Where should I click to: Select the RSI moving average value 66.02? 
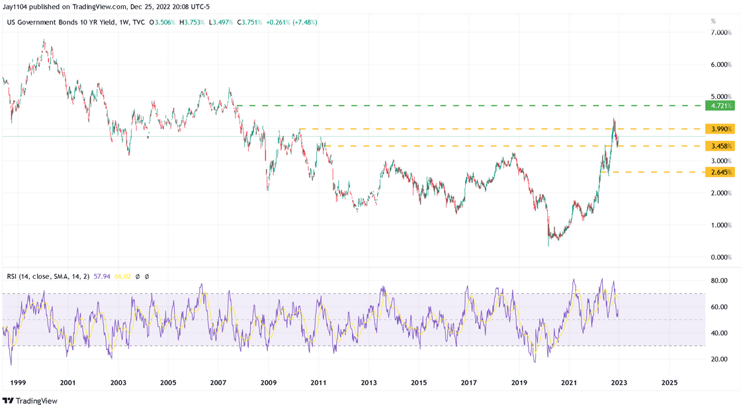click(122, 276)
